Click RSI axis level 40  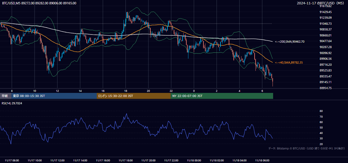[x=321, y=133]
